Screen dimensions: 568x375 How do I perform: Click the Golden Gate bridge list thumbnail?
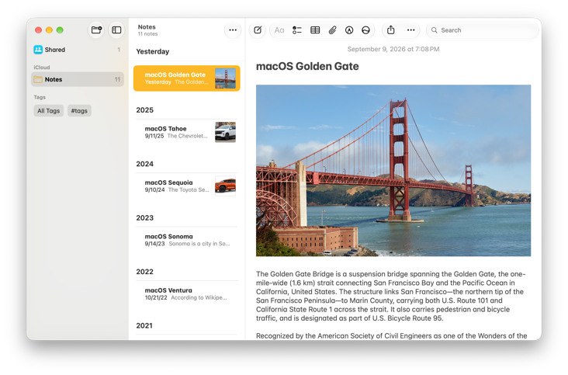[x=225, y=78]
